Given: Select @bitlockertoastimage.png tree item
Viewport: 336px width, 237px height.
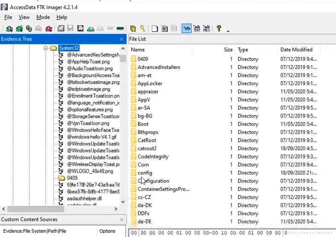Looking at the screenshot, I should tap(93, 83).
